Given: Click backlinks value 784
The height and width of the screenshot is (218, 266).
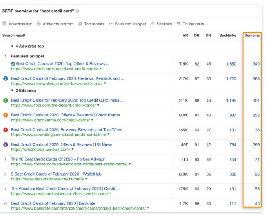Looking at the screenshot, I should coord(233,145).
